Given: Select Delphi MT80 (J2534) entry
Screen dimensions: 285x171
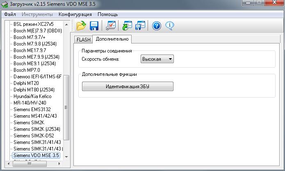Looking at the screenshot, I should coord(34,89).
